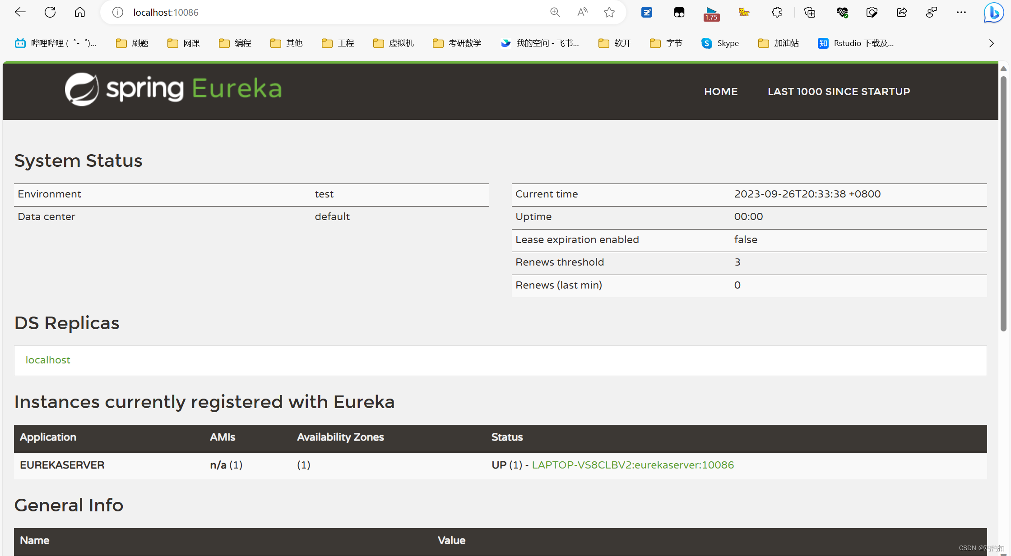
Task: Show more bookmarks chevron
Action: click(992, 43)
